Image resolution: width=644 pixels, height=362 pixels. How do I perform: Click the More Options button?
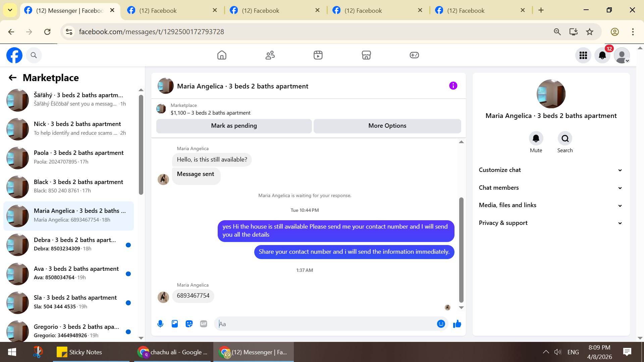click(387, 126)
